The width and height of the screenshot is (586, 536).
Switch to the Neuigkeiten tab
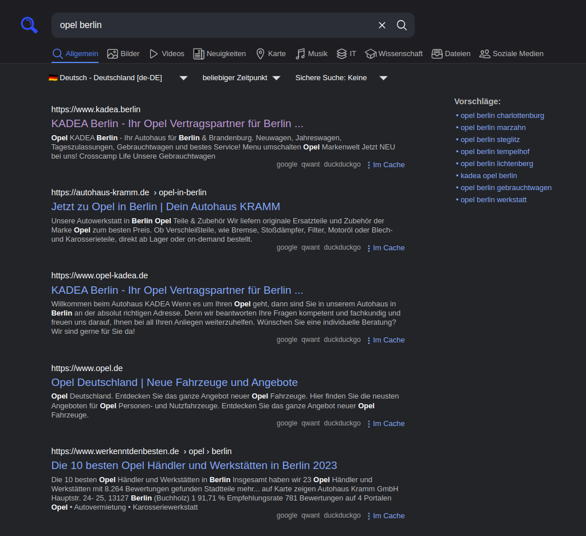point(219,54)
